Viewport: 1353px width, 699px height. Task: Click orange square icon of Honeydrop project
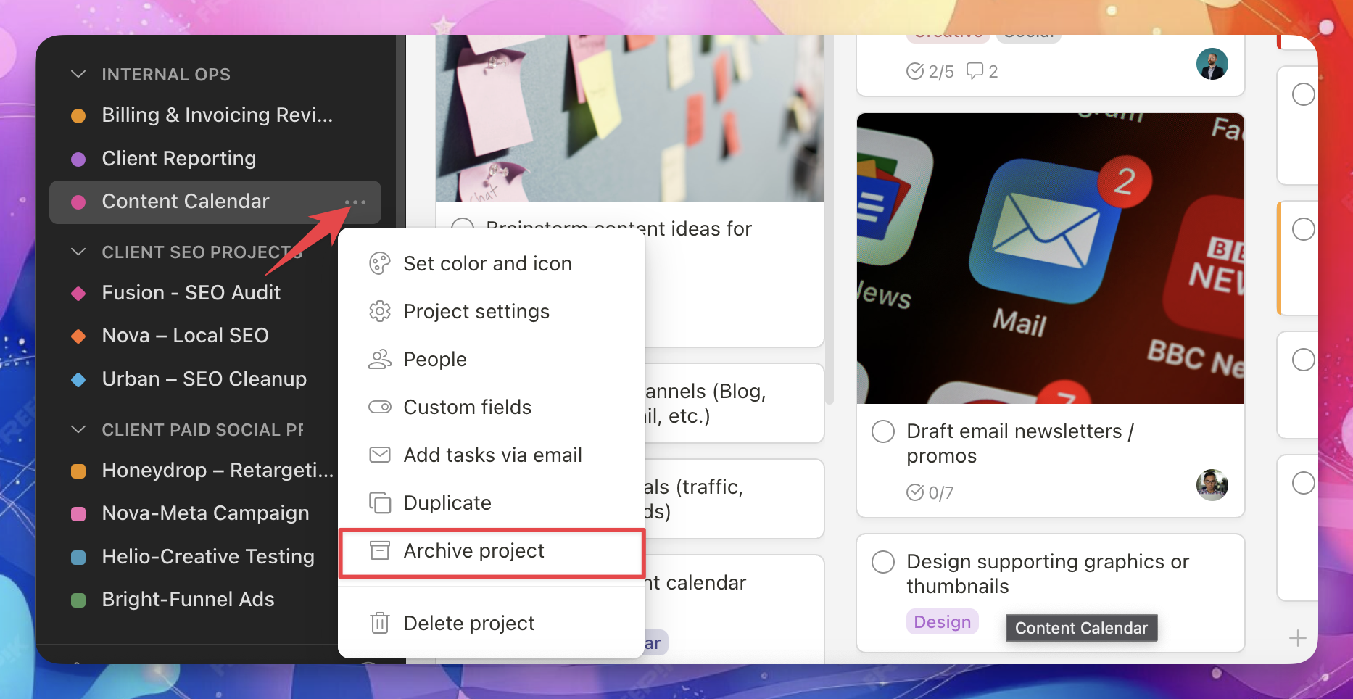click(x=78, y=471)
